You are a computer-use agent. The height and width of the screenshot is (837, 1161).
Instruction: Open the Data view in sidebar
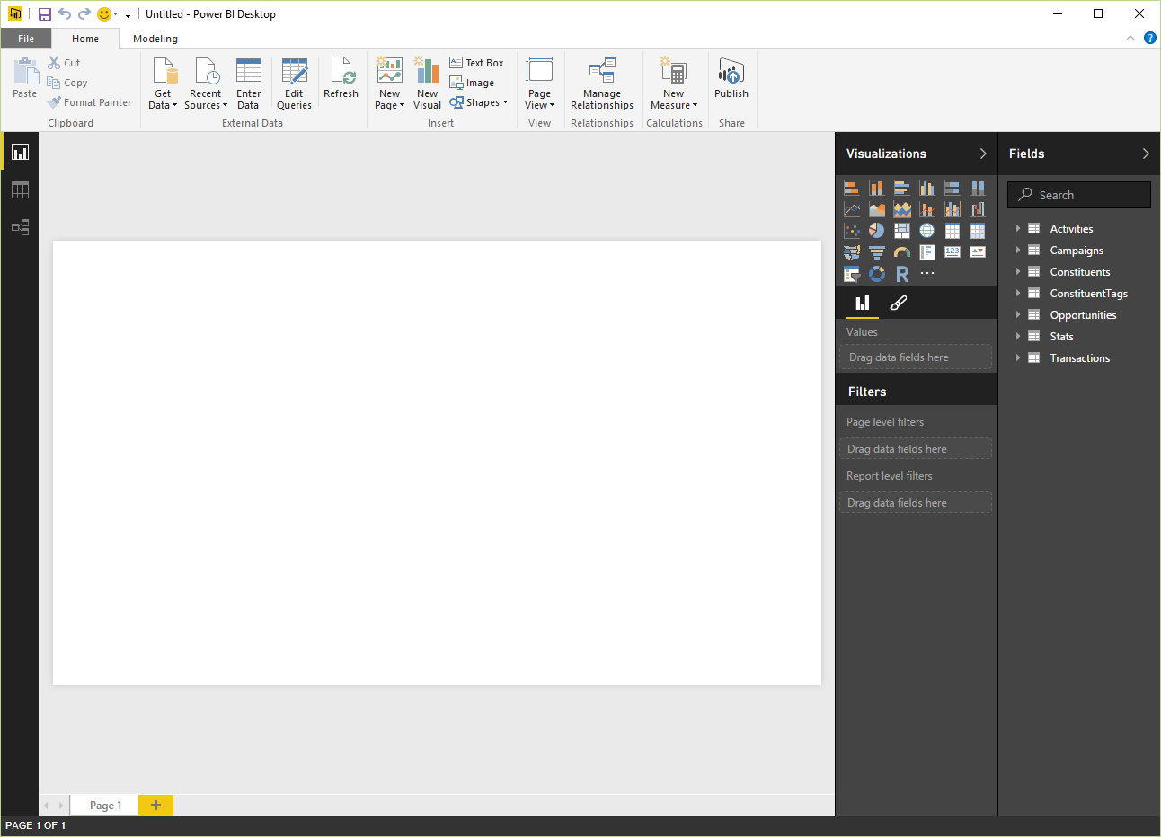click(x=20, y=189)
